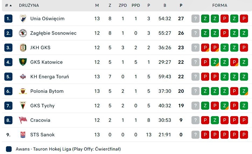Open the STS Sanok team link
Image resolution: width=252 pixels, height=154 pixels.
coord(42,135)
